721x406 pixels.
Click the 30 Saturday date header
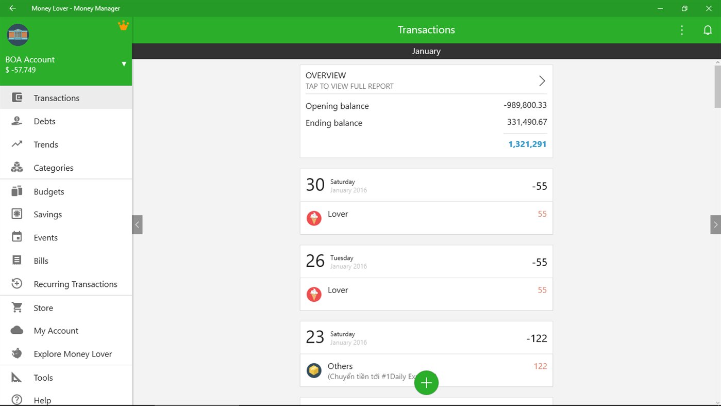tap(426, 185)
